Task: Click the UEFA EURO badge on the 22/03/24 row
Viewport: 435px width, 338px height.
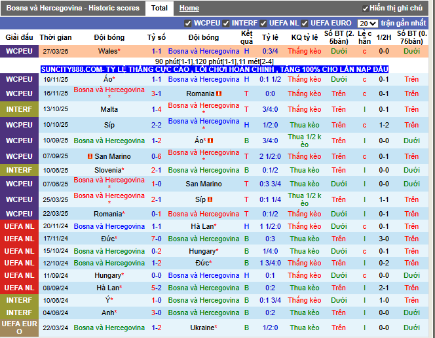Action: [19, 328]
